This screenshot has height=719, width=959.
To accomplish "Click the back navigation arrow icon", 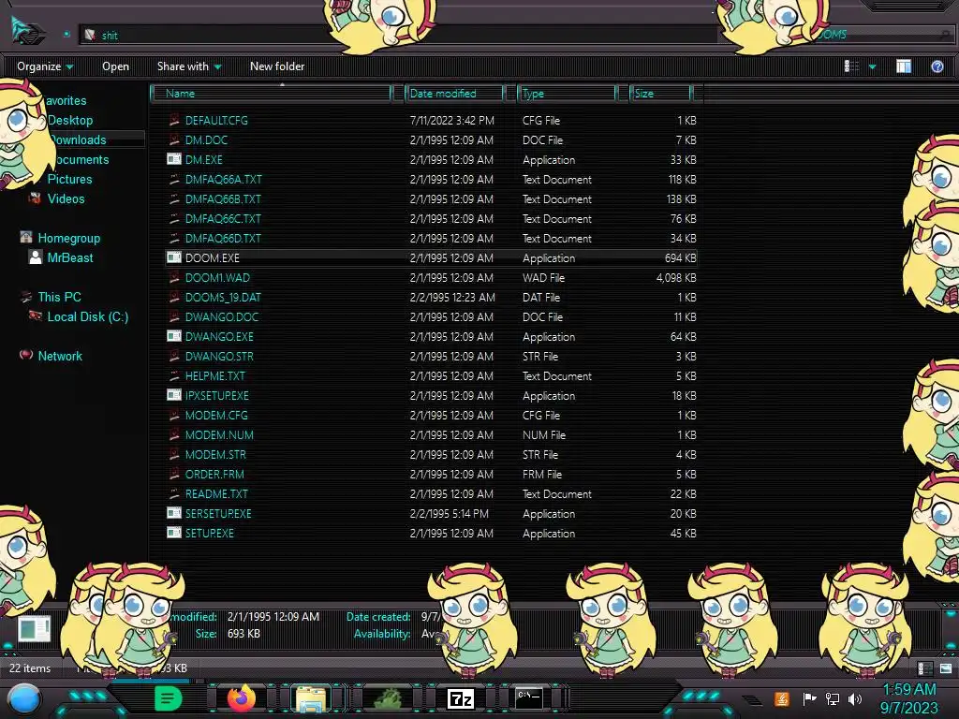I will [x=27, y=32].
